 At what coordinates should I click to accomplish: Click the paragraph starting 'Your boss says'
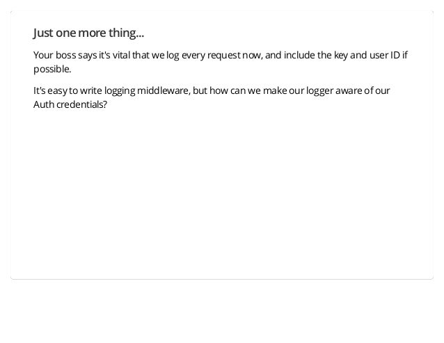tap(221, 62)
